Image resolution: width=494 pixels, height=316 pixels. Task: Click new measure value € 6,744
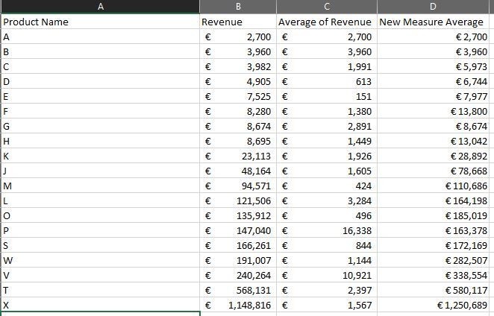pyautogui.click(x=433, y=81)
